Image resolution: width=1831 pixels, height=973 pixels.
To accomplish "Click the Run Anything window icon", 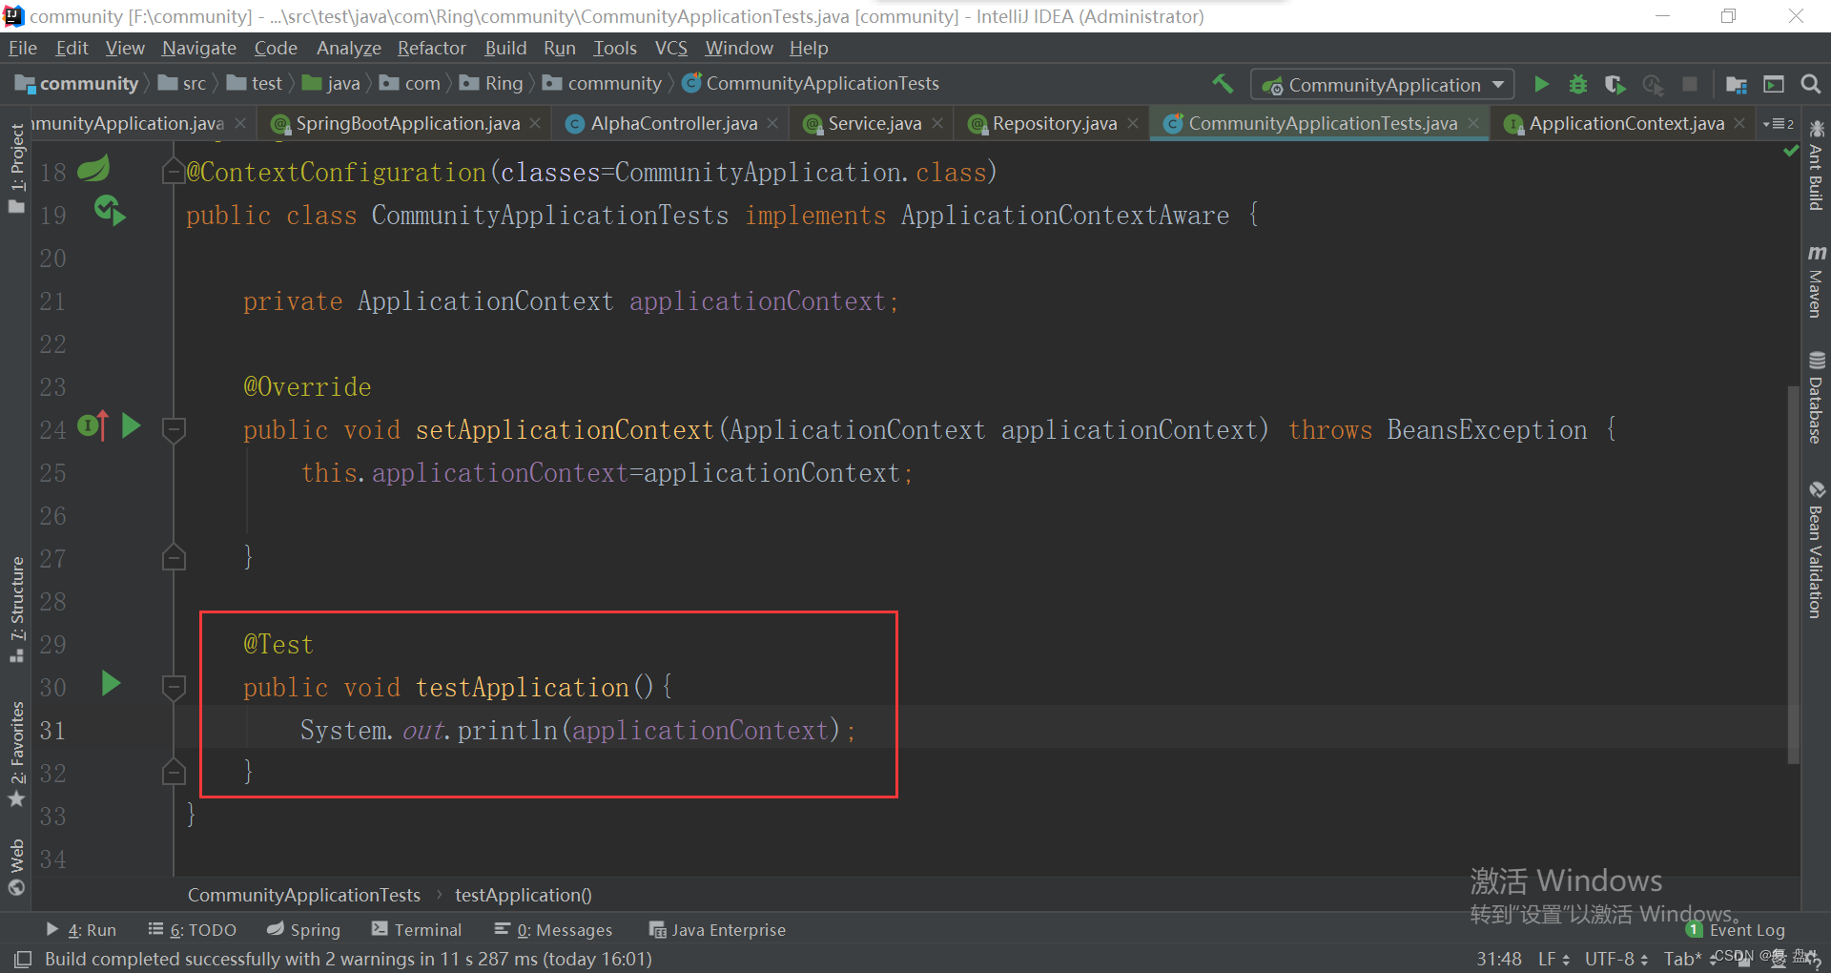I will (x=1774, y=84).
